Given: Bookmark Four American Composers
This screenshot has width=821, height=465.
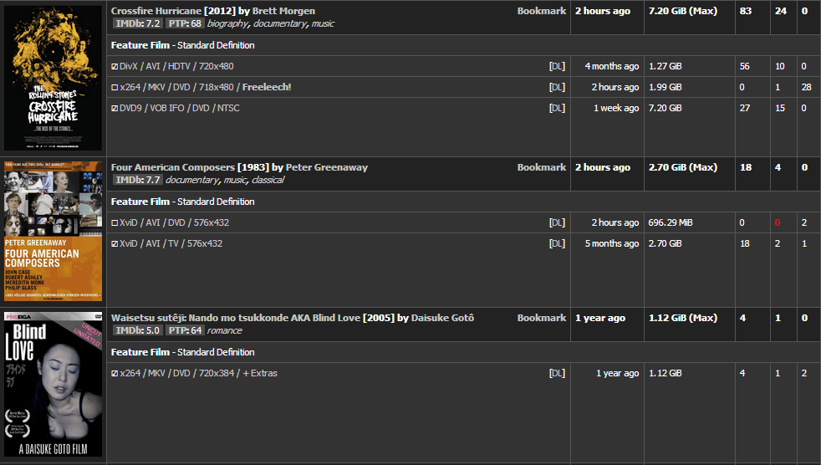Looking at the screenshot, I should 542,167.
